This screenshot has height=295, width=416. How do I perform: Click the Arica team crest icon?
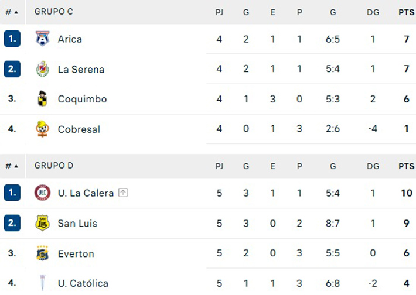tap(42, 39)
